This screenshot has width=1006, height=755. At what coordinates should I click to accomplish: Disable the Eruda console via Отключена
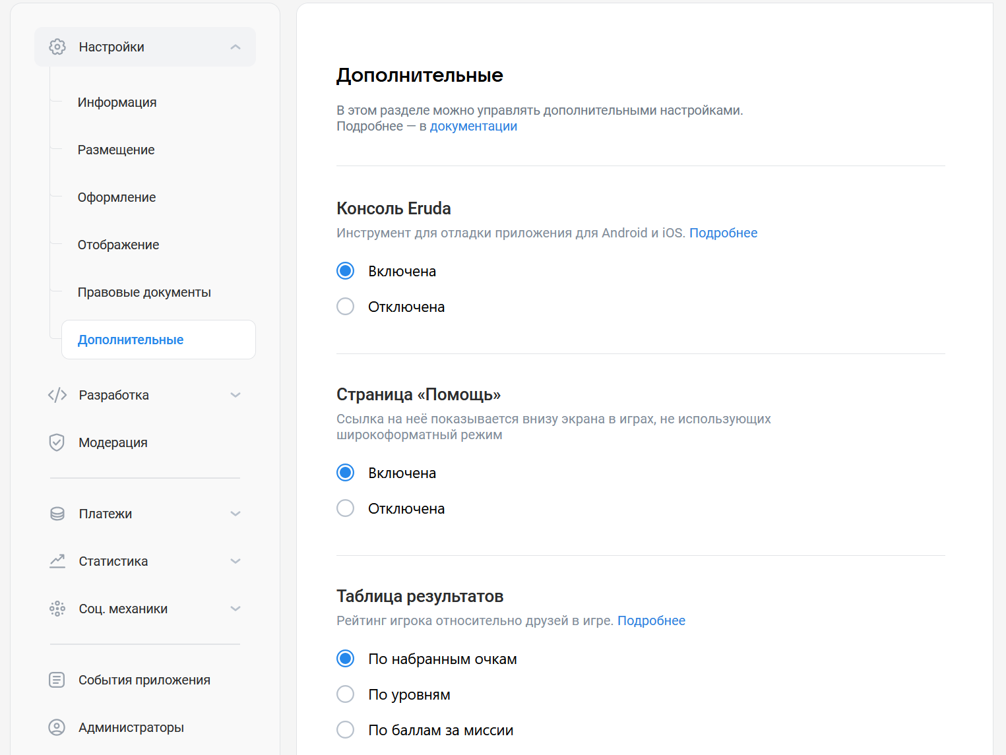click(x=345, y=306)
